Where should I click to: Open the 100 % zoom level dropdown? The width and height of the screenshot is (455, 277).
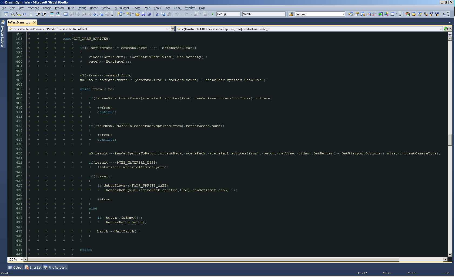22,259
